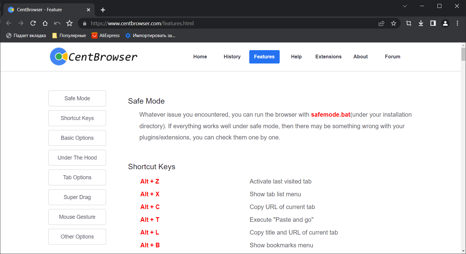
Task: Click the Safe Mode section heading
Action: [146, 101]
